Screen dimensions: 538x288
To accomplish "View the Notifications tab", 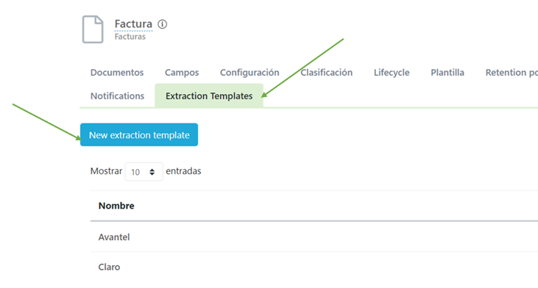I will pos(117,96).
